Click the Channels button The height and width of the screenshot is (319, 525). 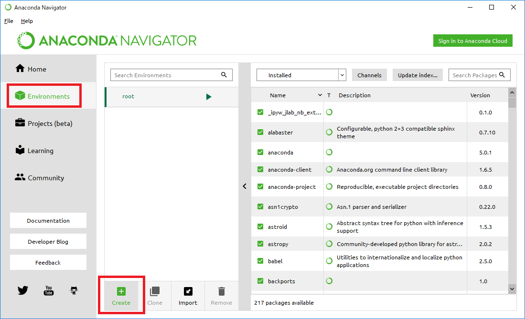[369, 75]
